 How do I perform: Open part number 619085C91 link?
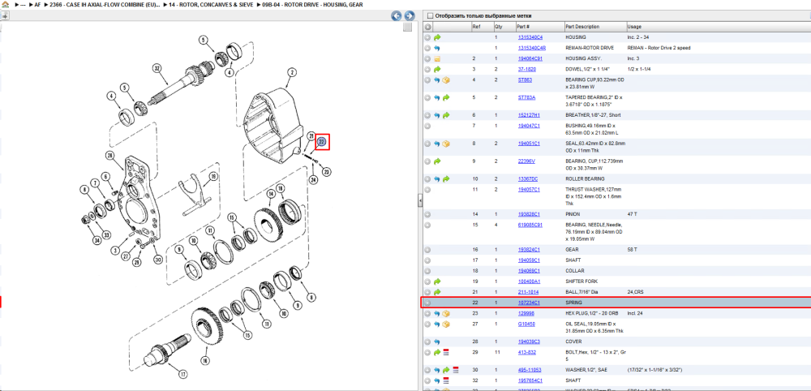pyautogui.click(x=530, y=225)
